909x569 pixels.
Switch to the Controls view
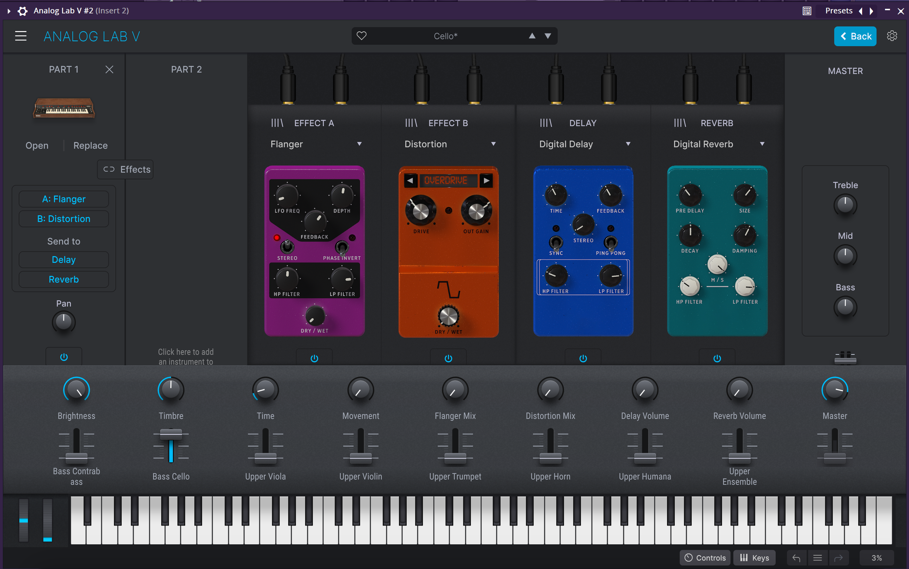(x=705, y=558)
